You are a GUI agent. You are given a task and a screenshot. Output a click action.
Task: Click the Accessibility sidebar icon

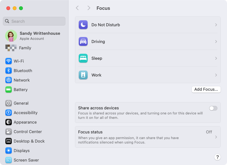click(9, 113)
